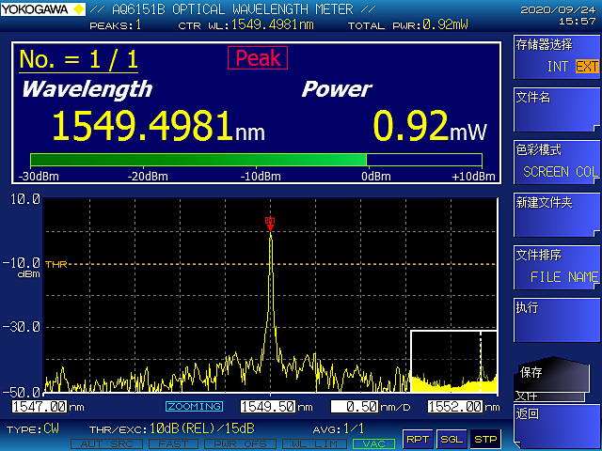The width and height of the screenshot is (602, 451).
Task: Select the ZOOMING indicator below the graph
Action: 195,407
